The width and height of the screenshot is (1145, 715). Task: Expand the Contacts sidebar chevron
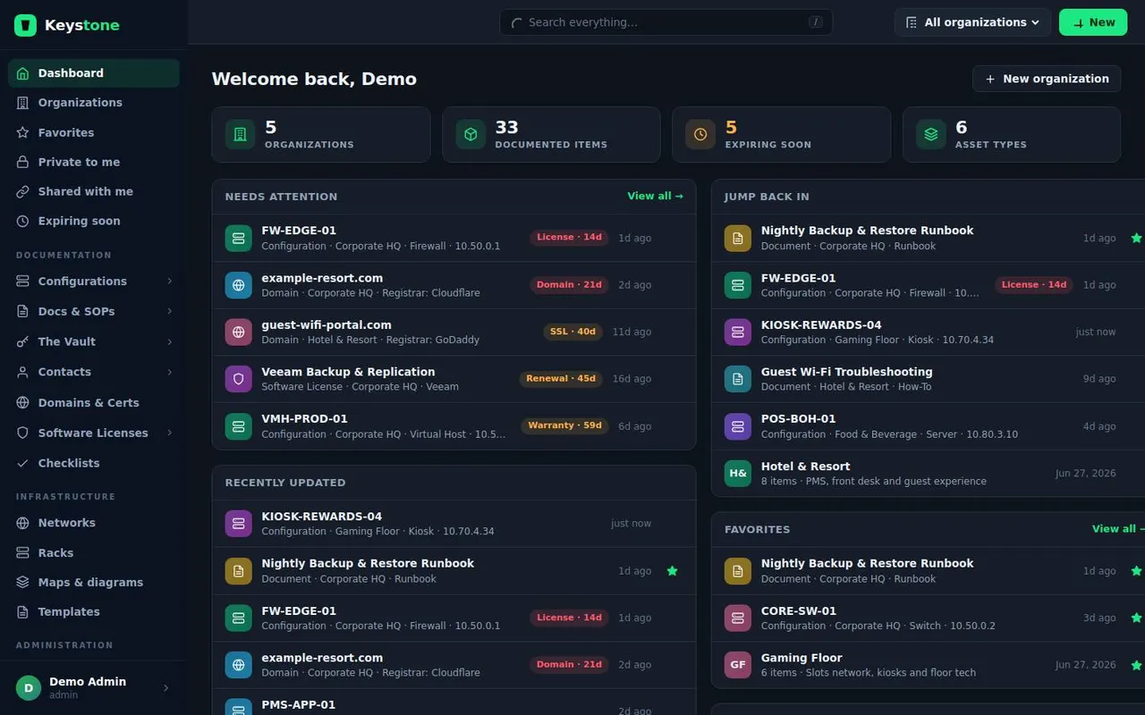(x=170, y=372)
